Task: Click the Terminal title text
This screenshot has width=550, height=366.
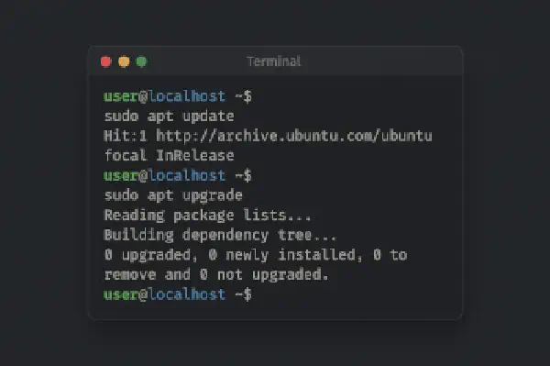Action: (274, 61)
